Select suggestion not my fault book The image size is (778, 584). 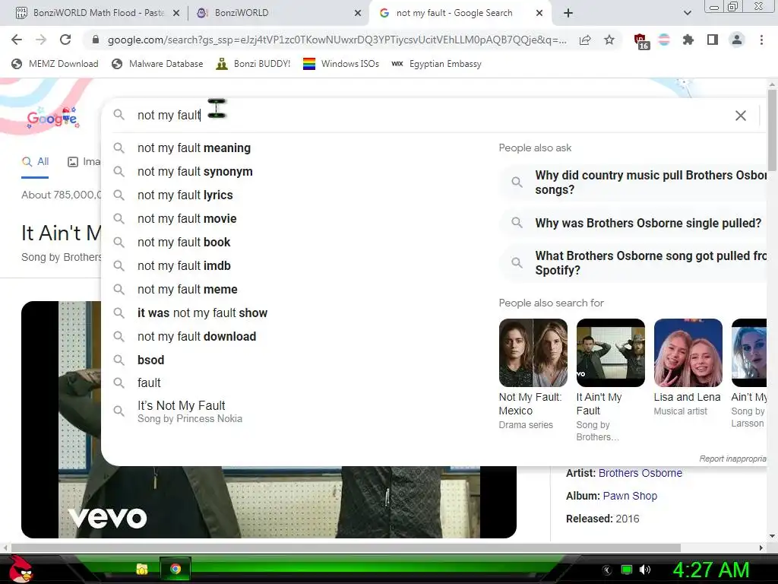pos(184,243)
